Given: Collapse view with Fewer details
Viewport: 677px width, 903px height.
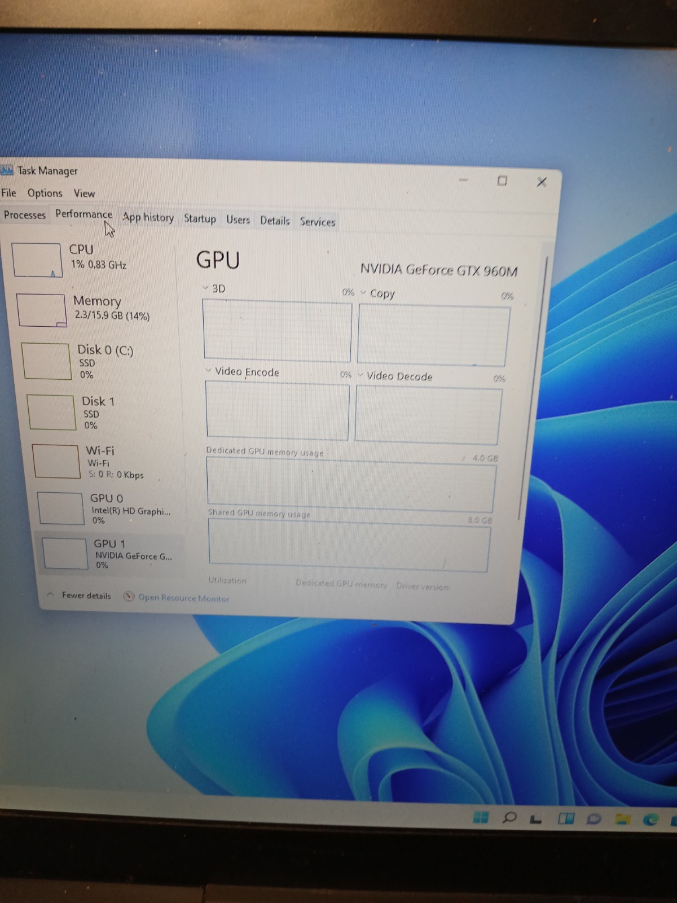Looking at the screenshot, I should [x=80, y=595].
